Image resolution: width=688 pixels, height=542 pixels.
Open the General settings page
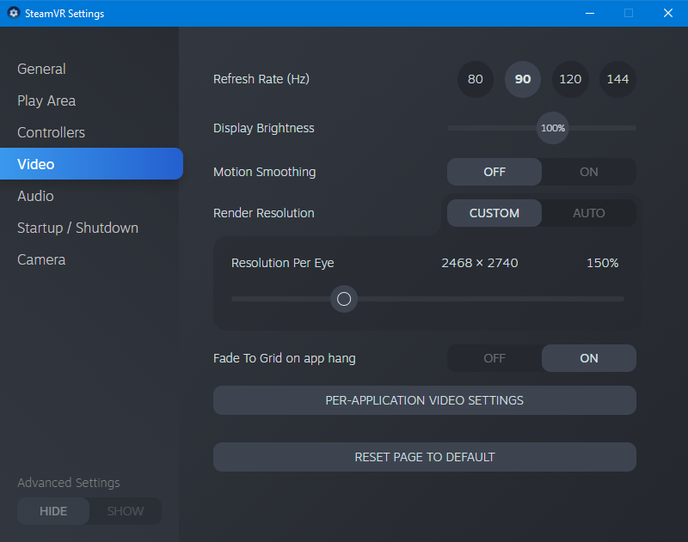coord(41,69)
